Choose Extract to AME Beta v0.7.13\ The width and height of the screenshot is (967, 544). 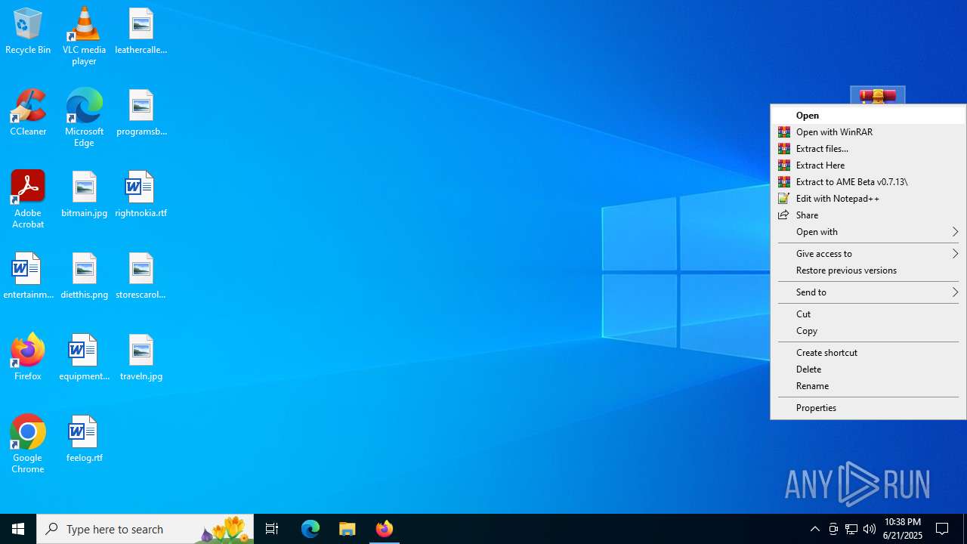[868, 182]
